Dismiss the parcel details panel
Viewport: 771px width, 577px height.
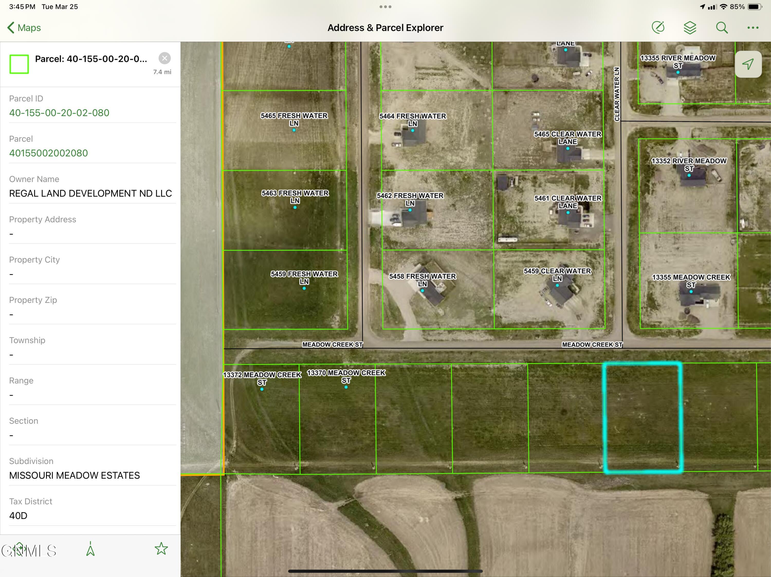click(164, 58)
